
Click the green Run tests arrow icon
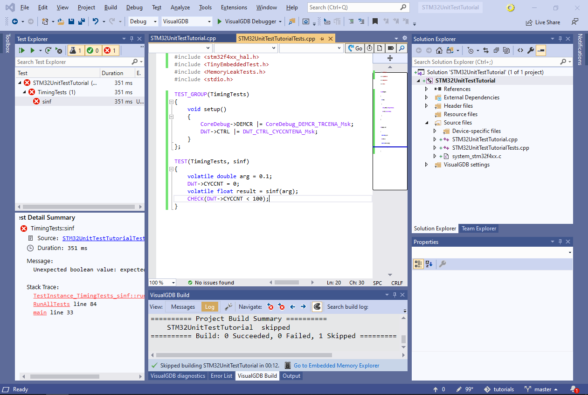pos(33,50)
